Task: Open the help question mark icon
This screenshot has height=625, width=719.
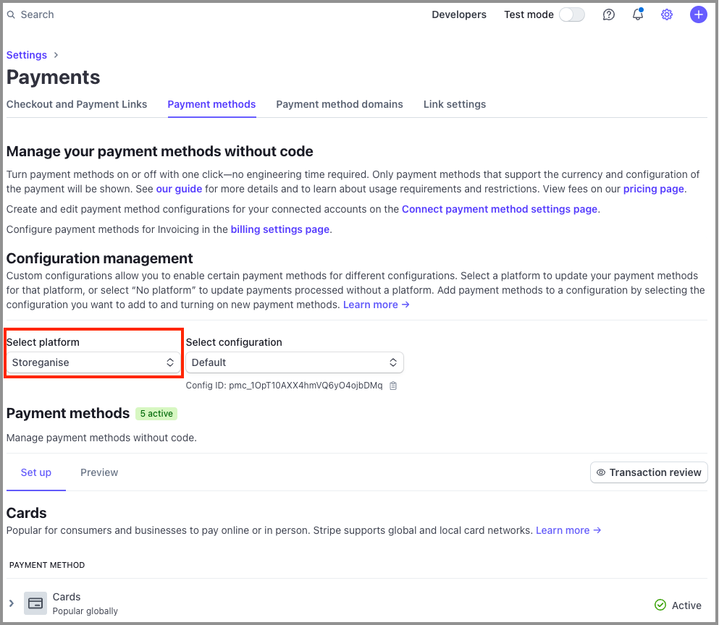Action: pos(608,14)
